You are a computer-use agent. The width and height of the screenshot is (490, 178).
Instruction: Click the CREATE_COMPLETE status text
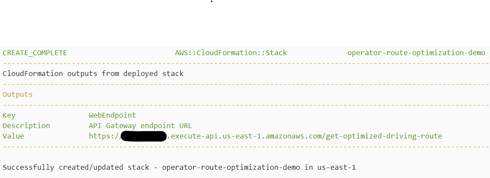[35, 53]
